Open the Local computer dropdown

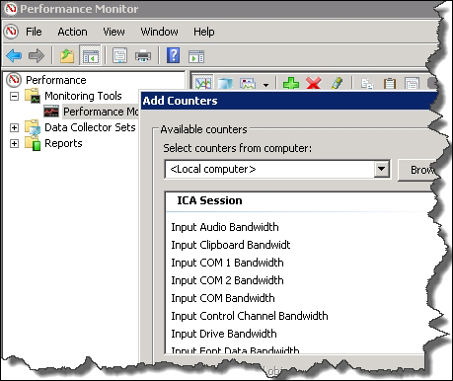pos(381,169)
